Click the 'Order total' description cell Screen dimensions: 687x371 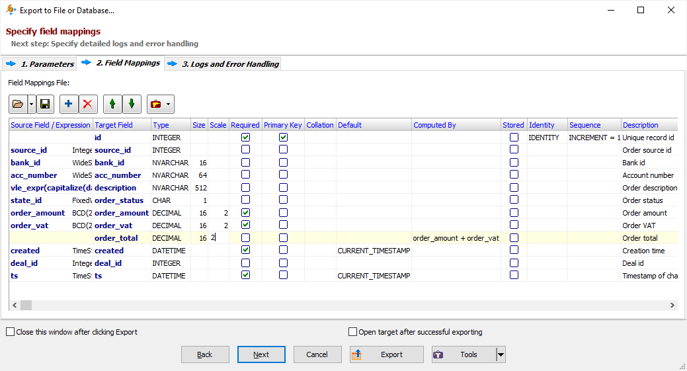[x=649, y=238]
